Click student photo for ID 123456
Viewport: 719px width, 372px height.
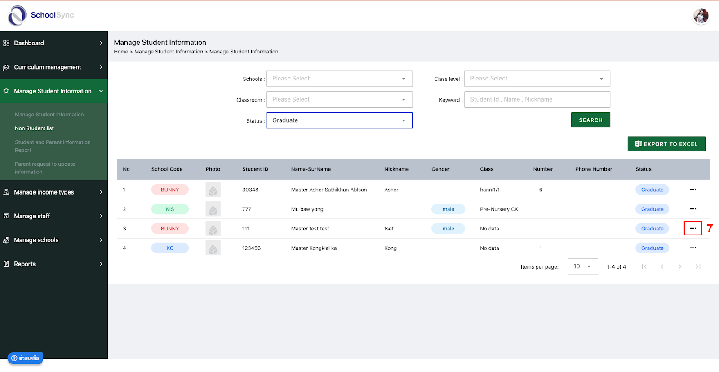213,248
